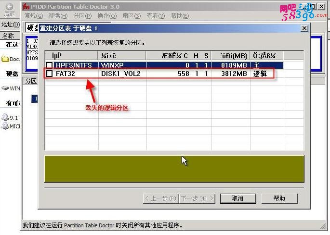Click the PTDD app icon in title bar

26,7
